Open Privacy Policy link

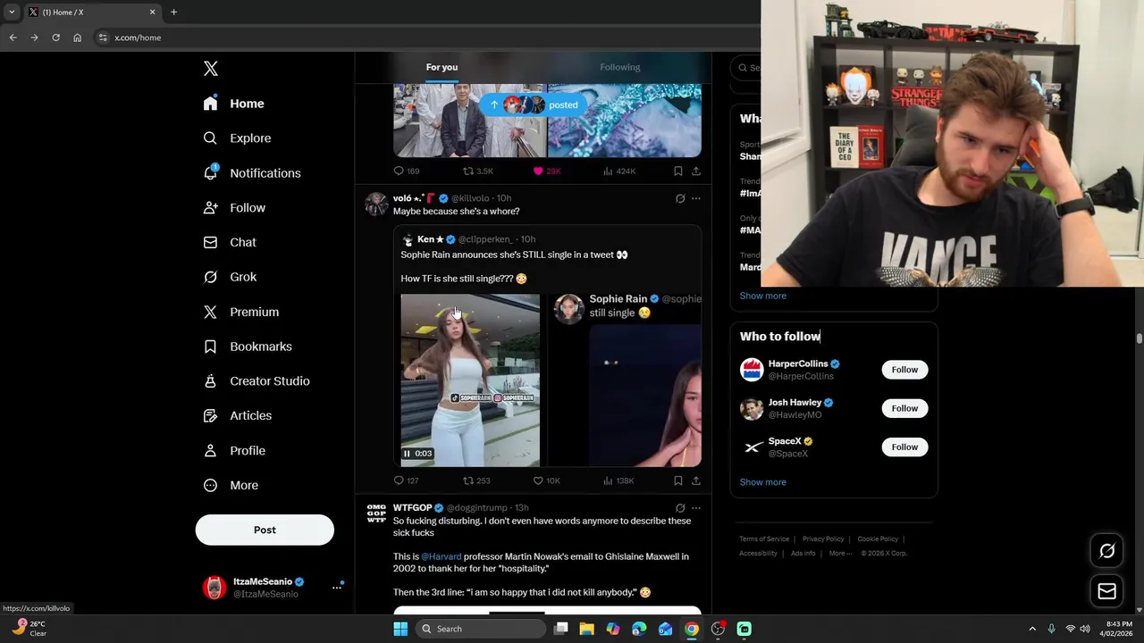823,539
